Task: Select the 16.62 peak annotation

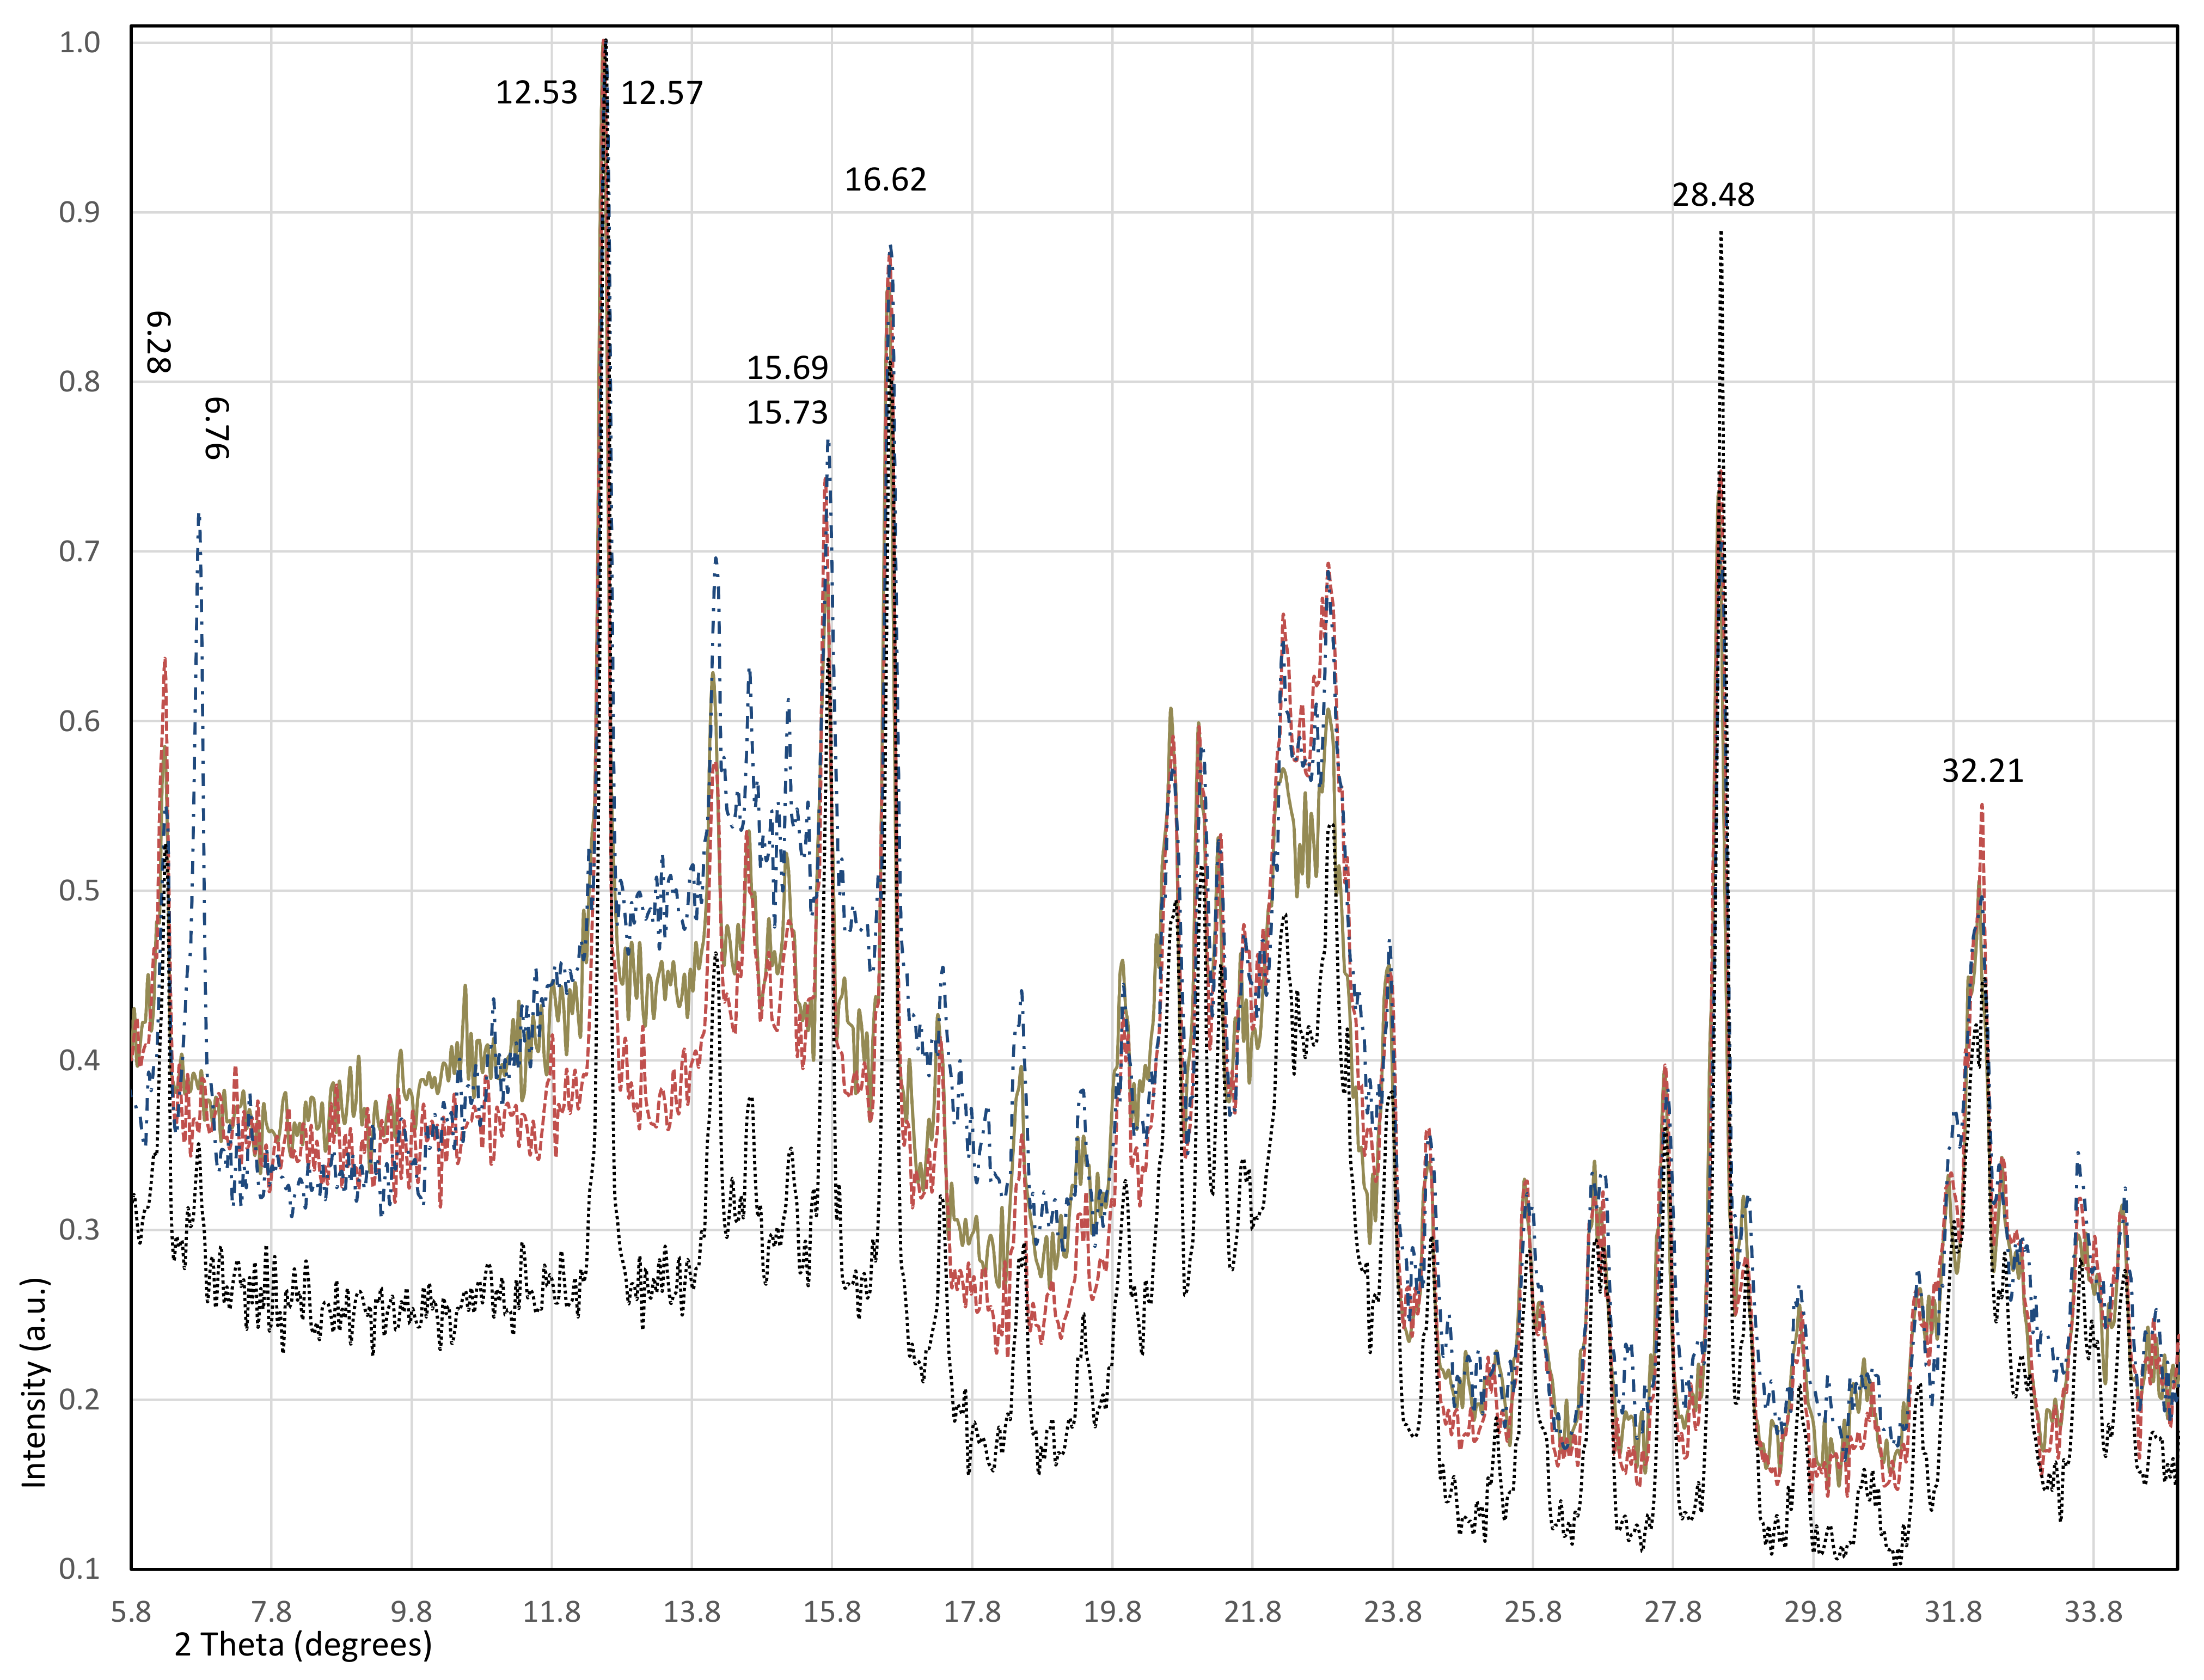Action: coord(885,180)
